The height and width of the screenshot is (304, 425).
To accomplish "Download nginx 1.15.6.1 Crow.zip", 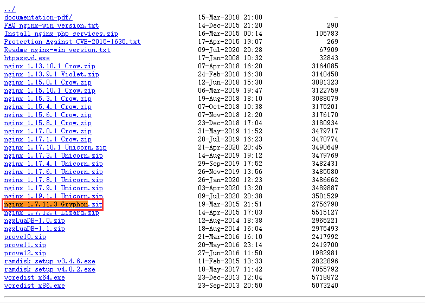I will coord(48,115).
